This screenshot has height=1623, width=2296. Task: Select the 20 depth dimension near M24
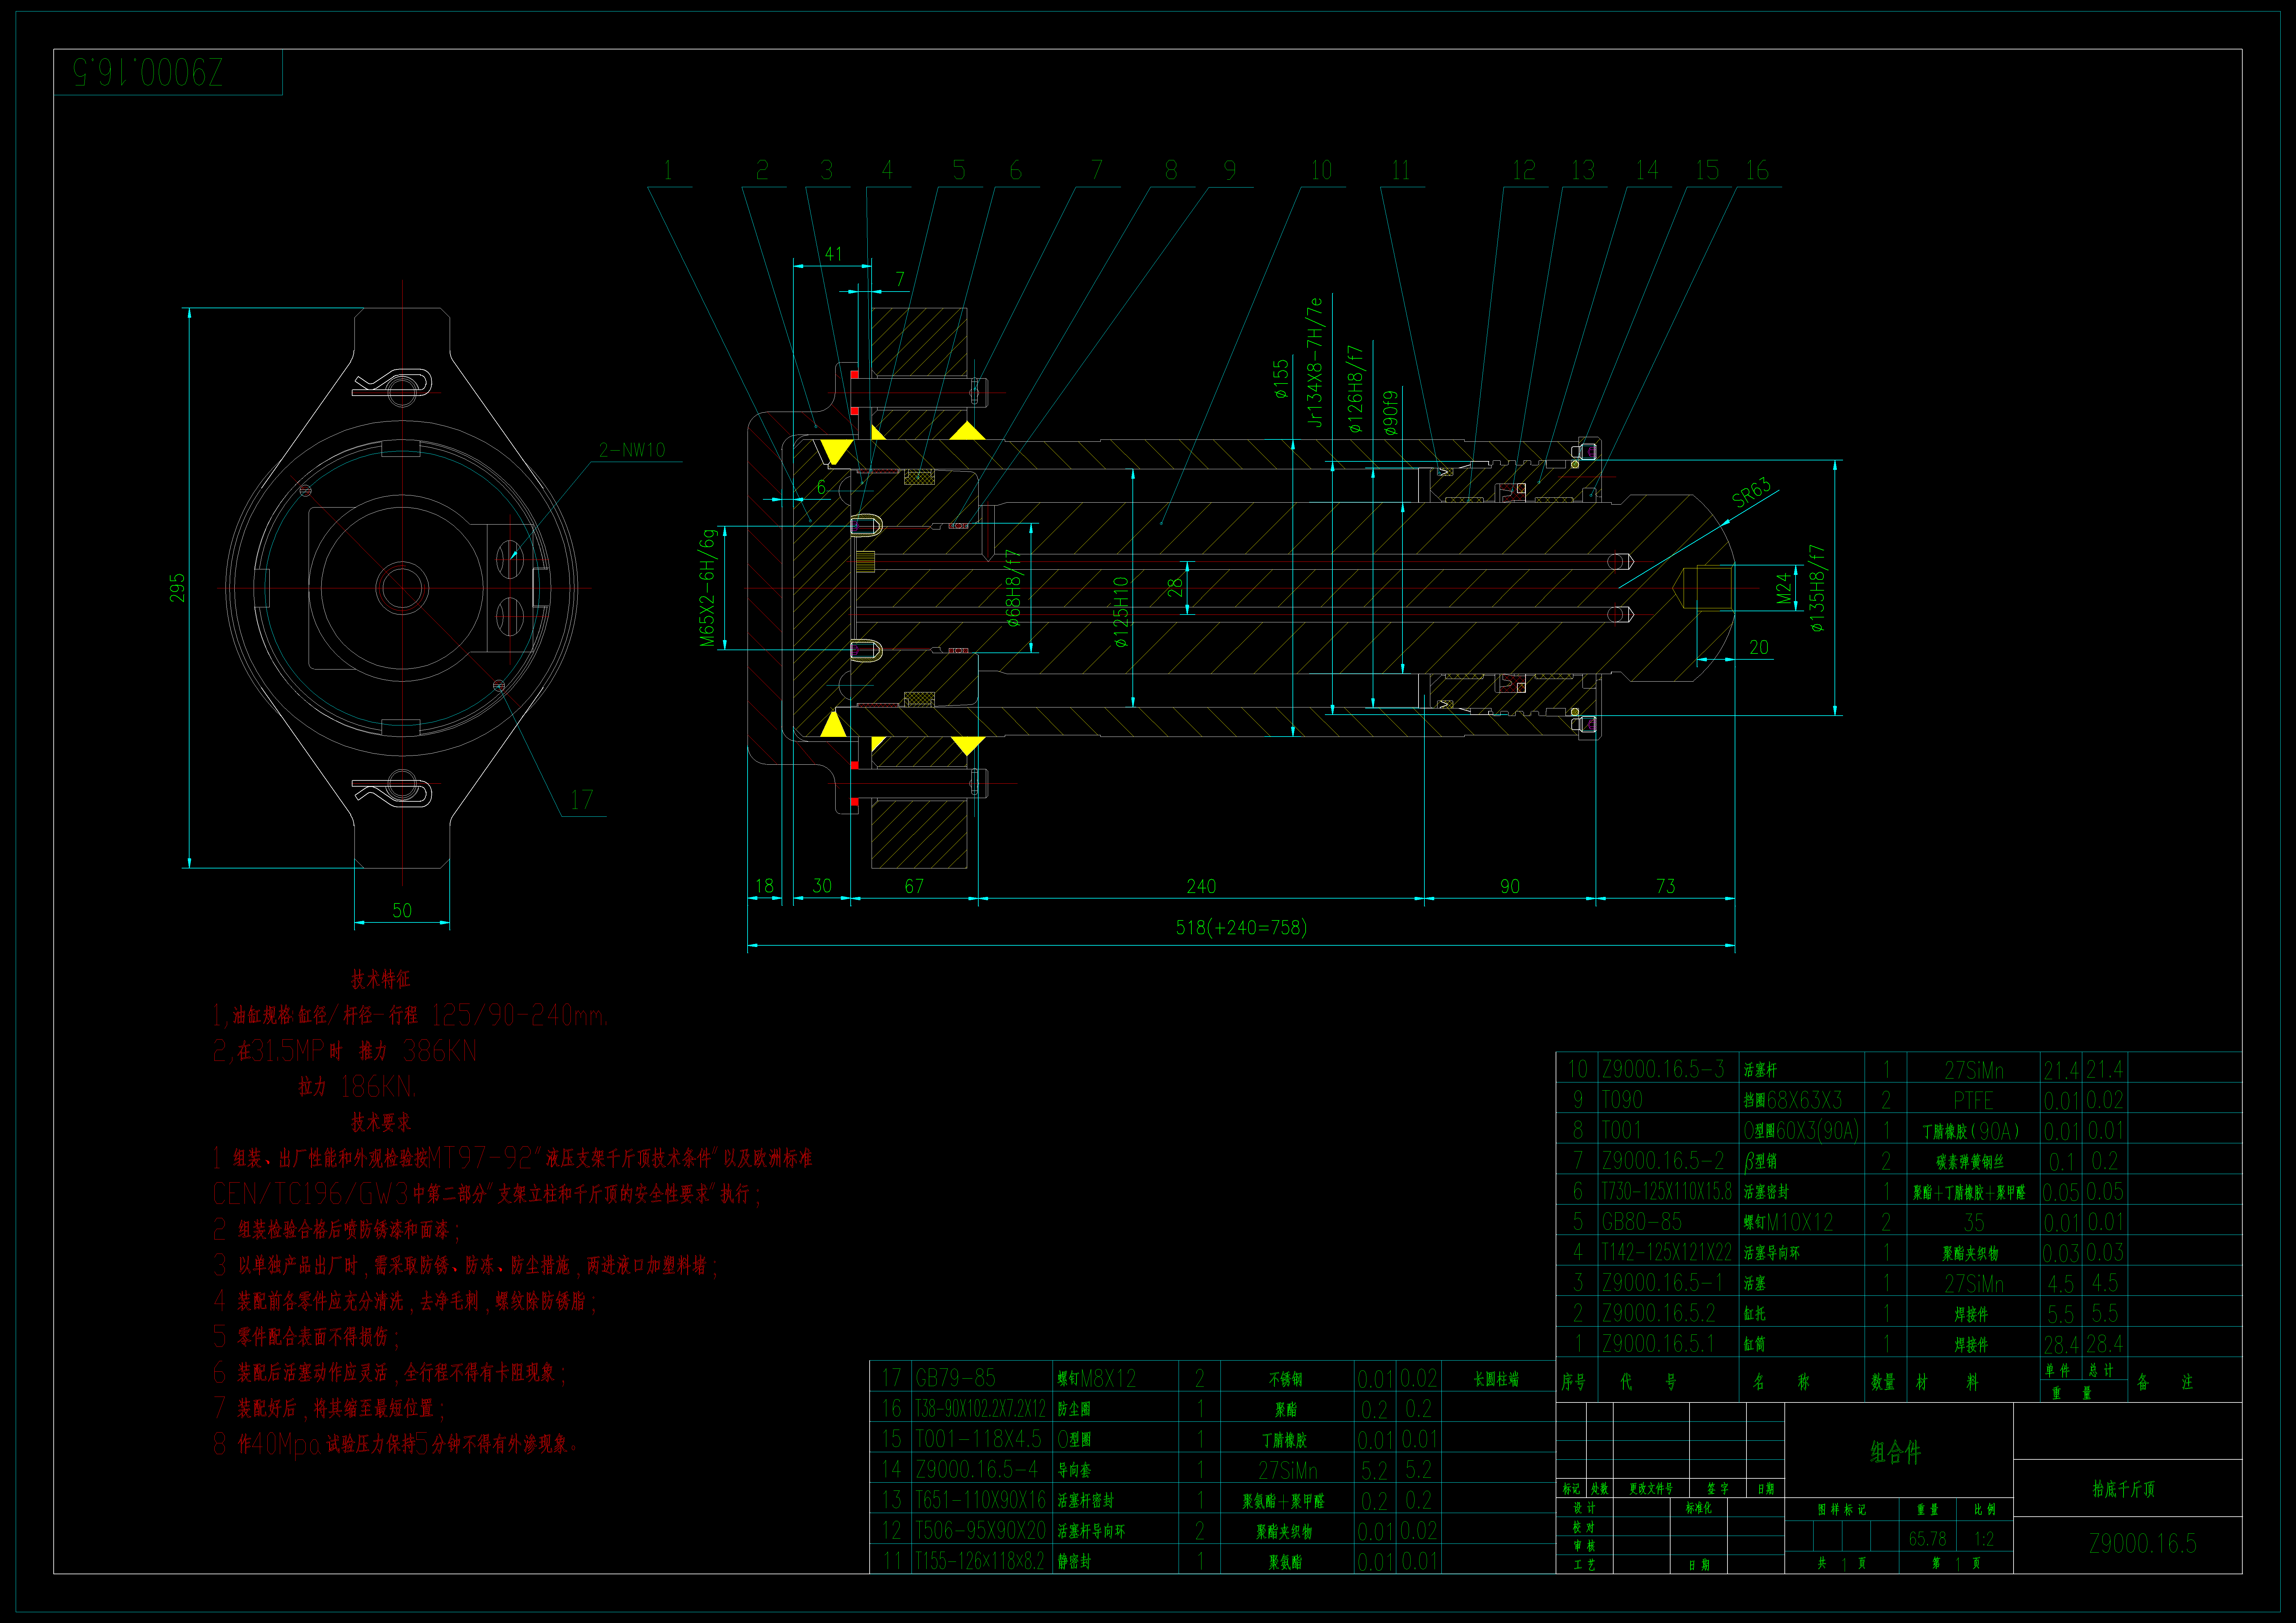[x=1759, y=647]
